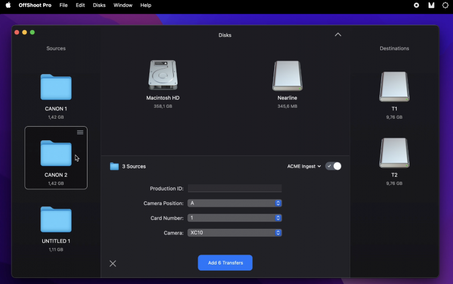Toggle the ACME Ingest preset switch
The width and height of the screenshot is (453, 284).
334,166
